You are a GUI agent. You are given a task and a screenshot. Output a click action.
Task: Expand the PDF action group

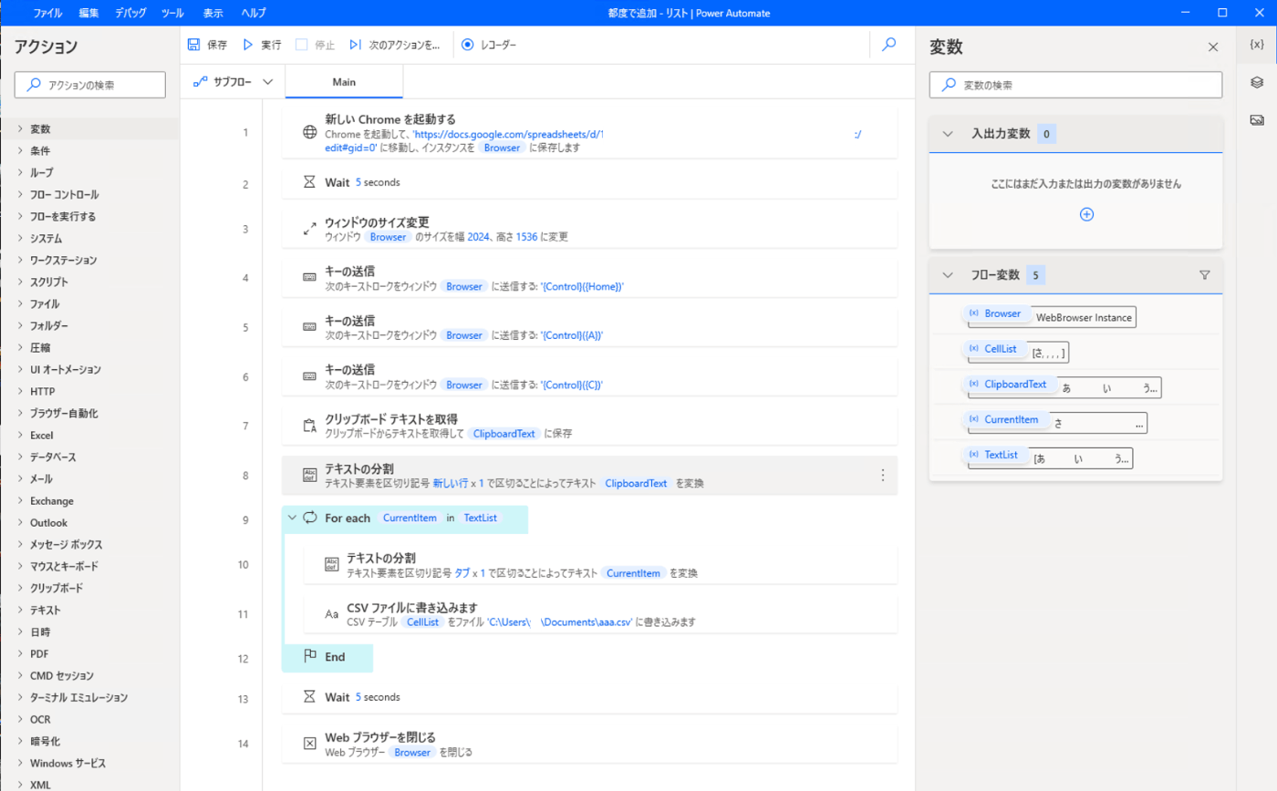pos(20,653)
